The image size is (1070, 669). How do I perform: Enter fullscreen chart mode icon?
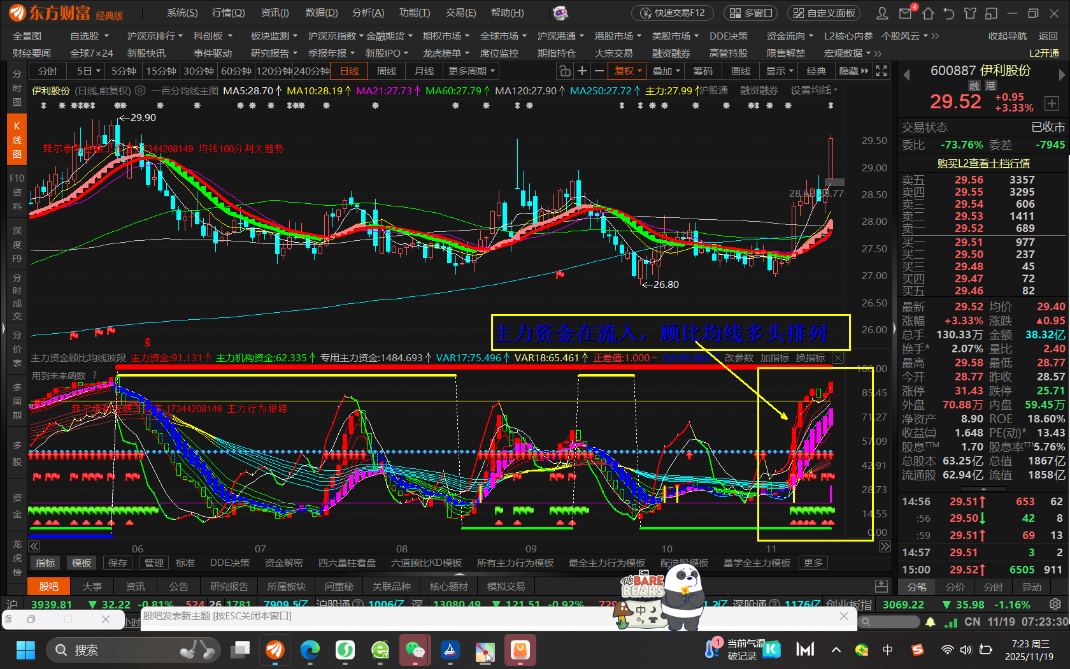point(881,71)
